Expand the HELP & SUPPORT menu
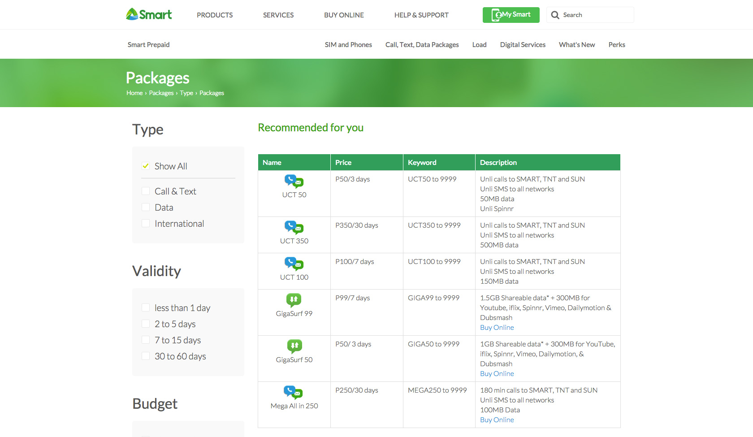This screenshot has width=753, height=437. tap(421, 15)
